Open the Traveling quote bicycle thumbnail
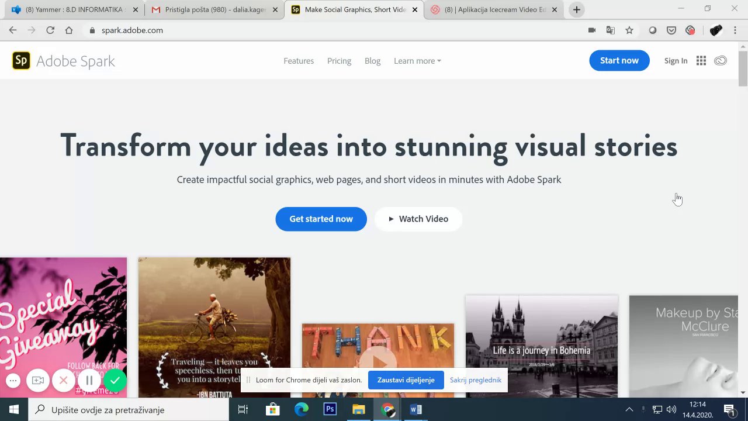 click(x=214, y=327)
